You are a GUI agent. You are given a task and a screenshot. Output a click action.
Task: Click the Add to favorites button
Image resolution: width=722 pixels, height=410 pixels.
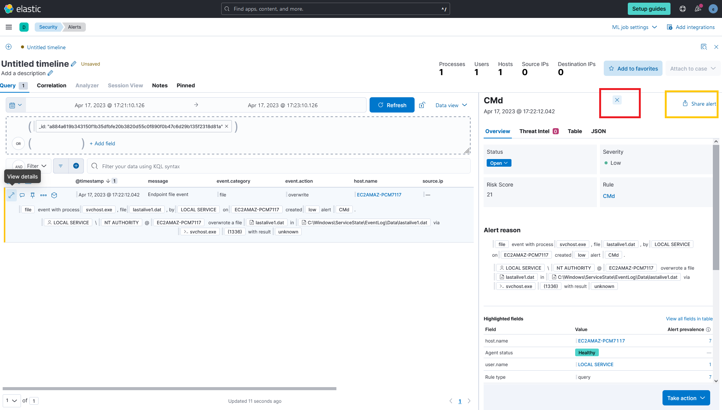pyautogui.click(x=633, y=68)
